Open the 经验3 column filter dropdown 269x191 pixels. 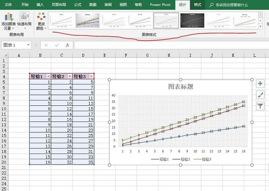[x=91, y=76]
